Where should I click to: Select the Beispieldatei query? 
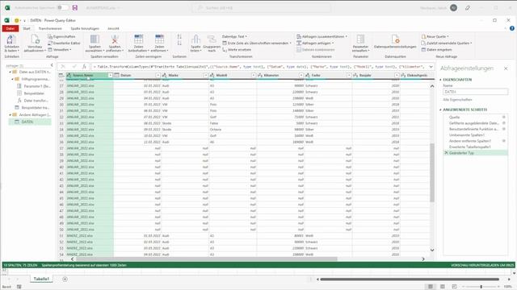pos(34,93)
